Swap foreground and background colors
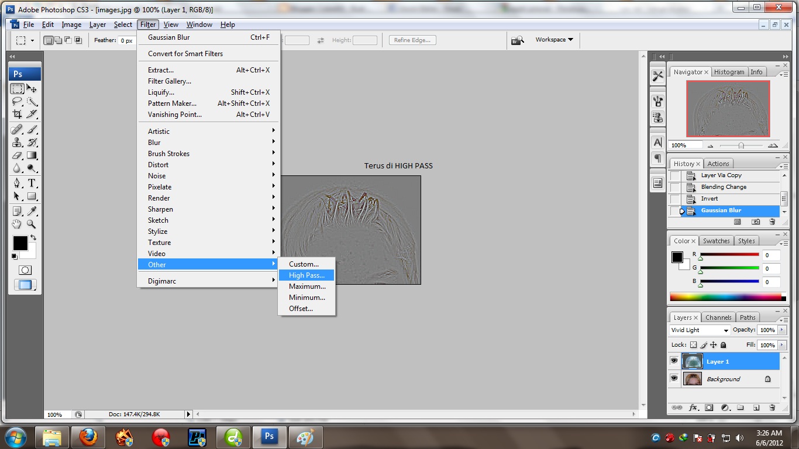The height and width of the screenshot is (449, 799). pyautogui.click(x=33, y=238)
